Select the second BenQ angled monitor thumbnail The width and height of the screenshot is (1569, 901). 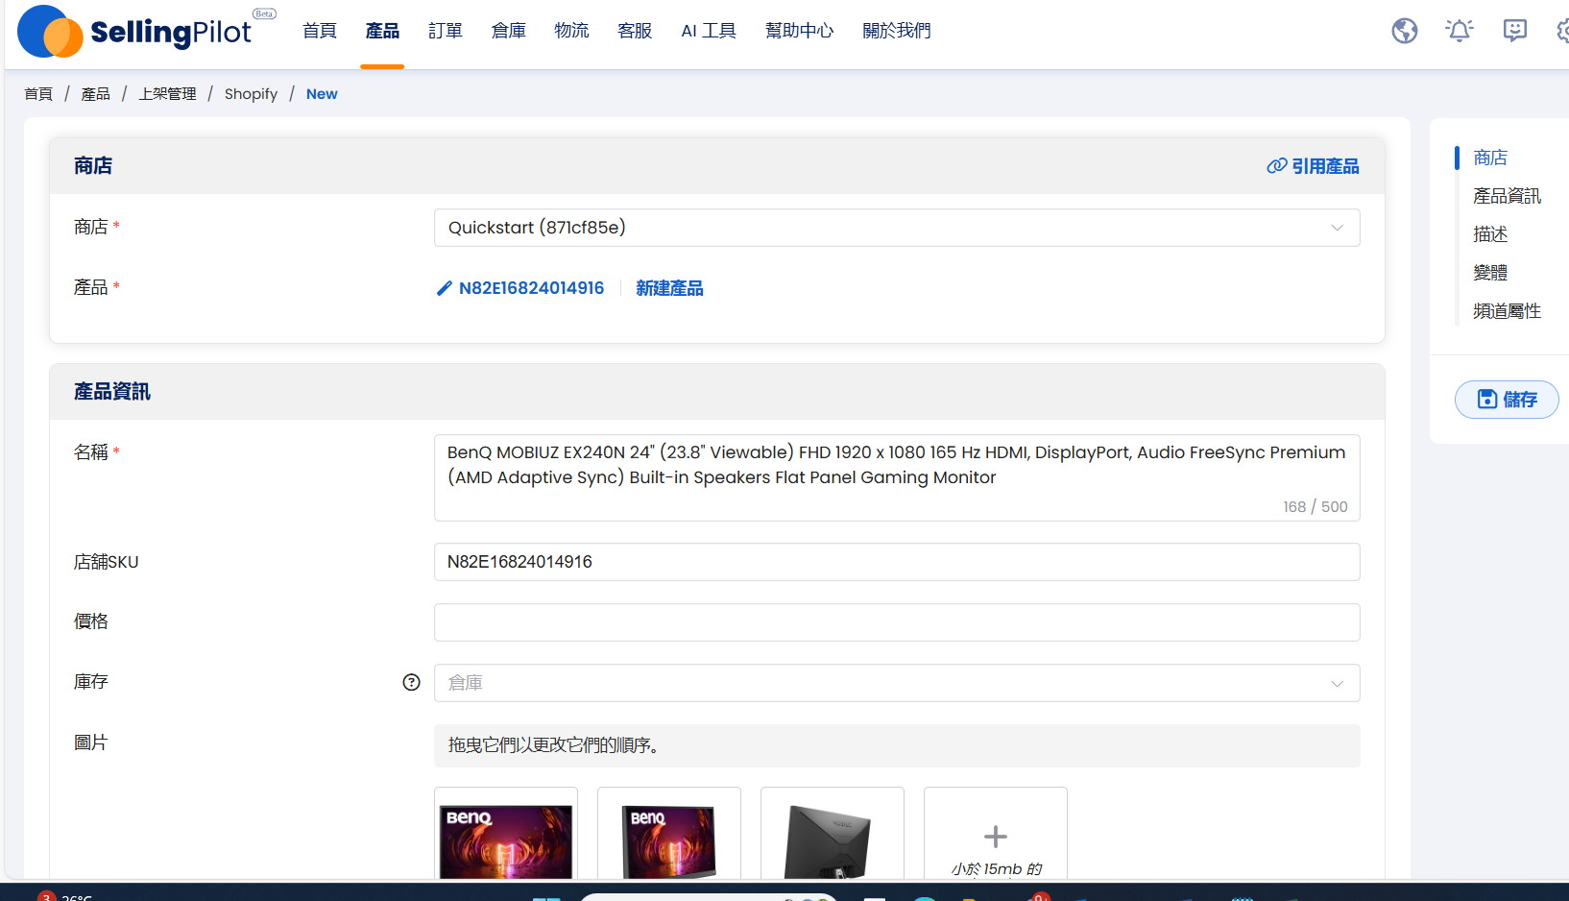[669, 834]
